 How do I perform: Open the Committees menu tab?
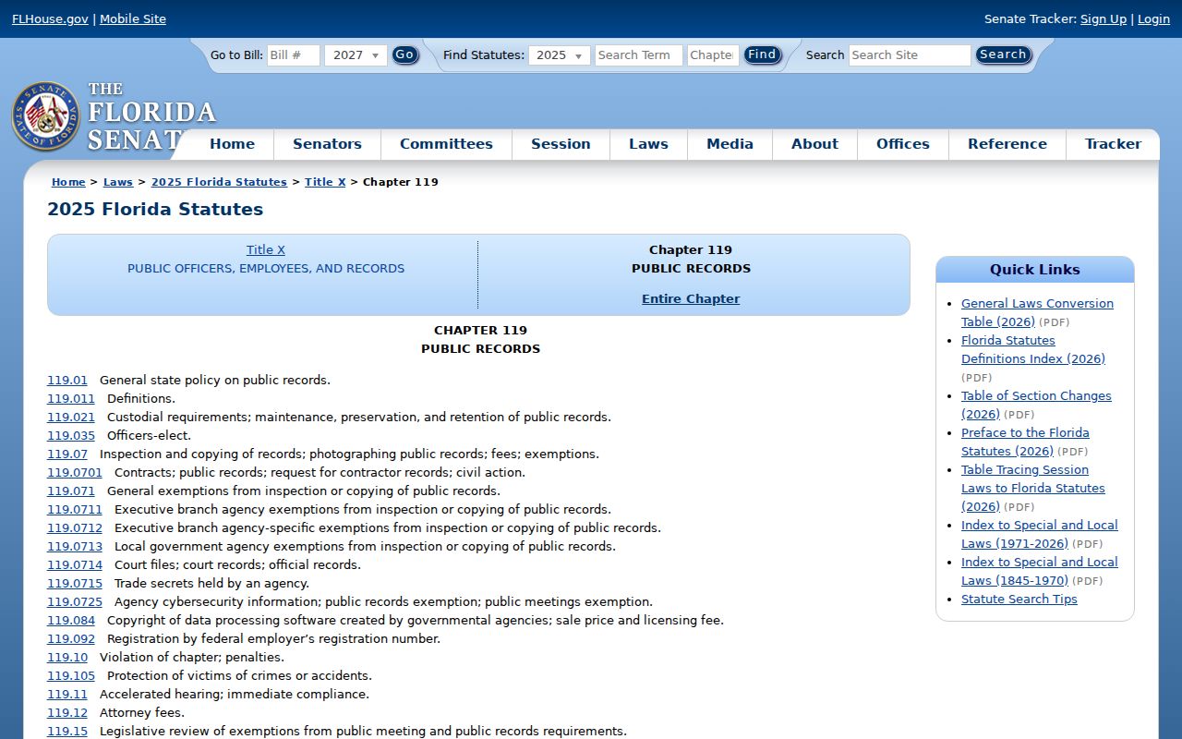[446, 144]
